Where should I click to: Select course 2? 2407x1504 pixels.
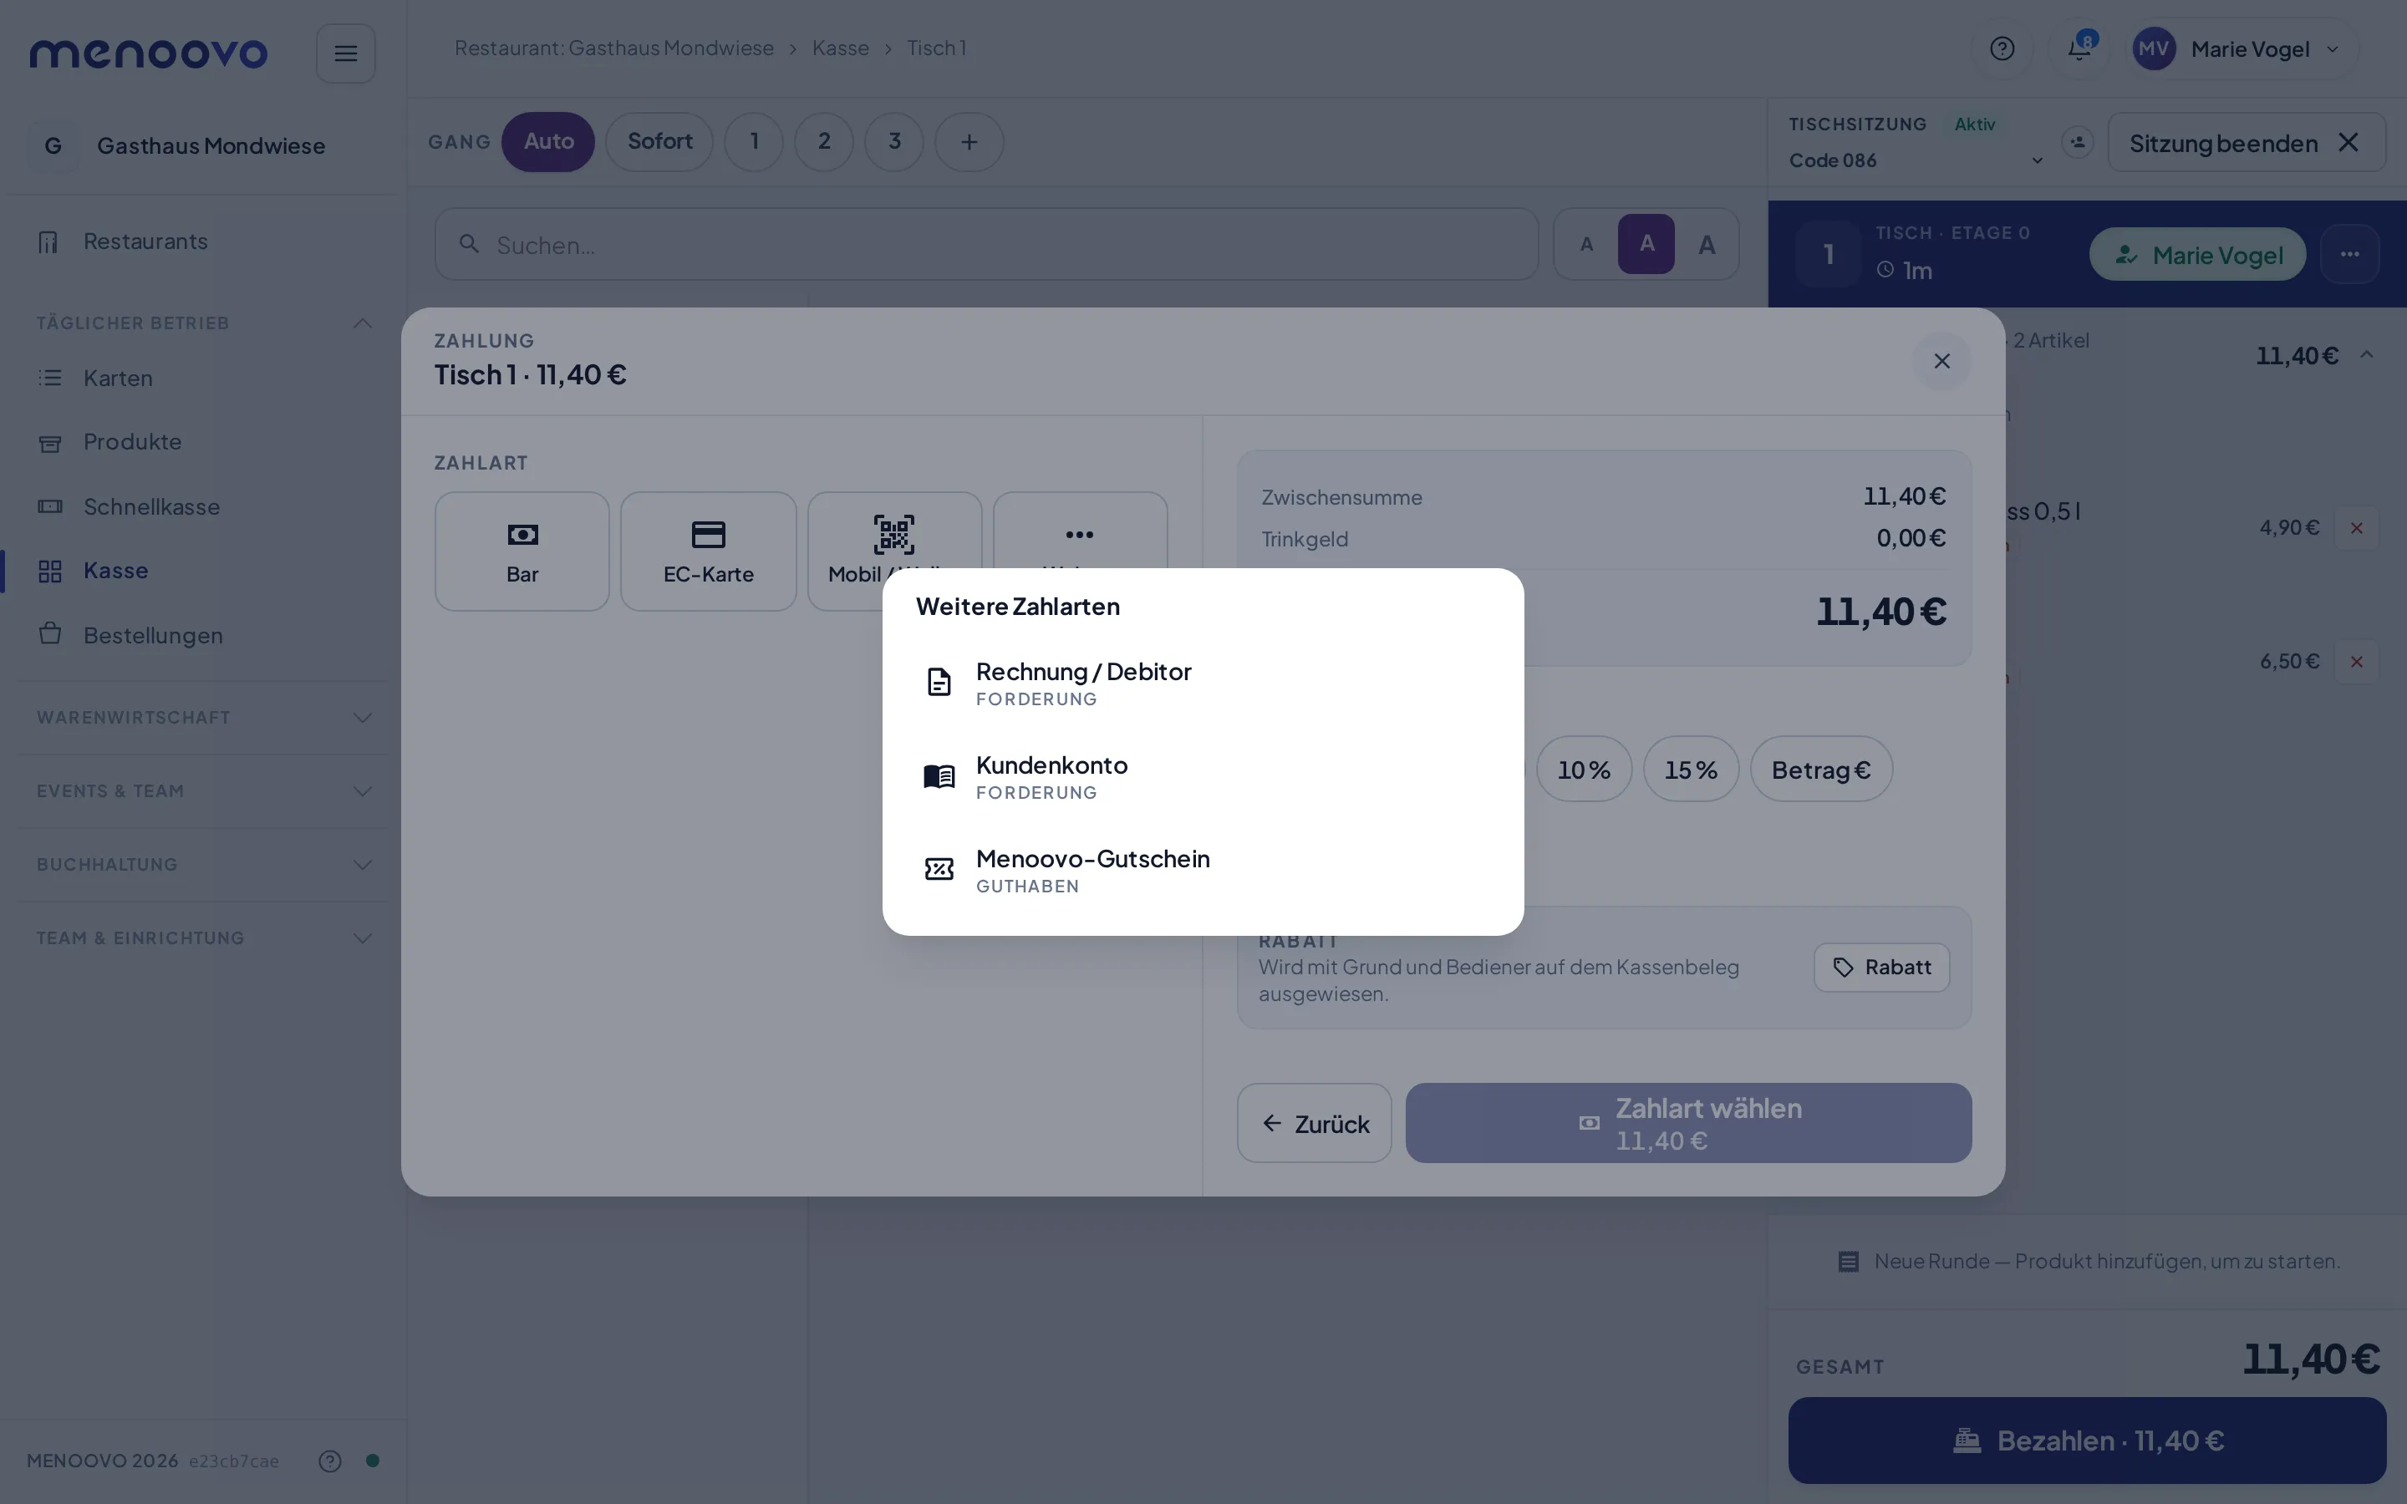[823, 141]
